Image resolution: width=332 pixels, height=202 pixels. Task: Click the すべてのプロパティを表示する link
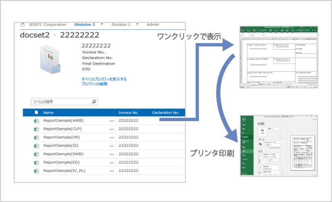coord(104,79)
